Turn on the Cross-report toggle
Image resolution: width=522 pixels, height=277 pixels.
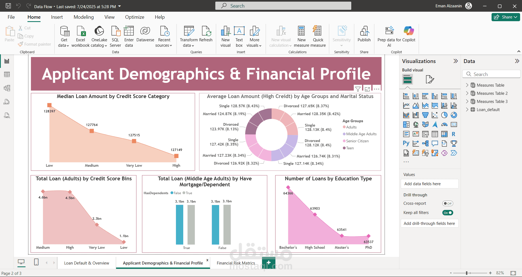(448, 203)
